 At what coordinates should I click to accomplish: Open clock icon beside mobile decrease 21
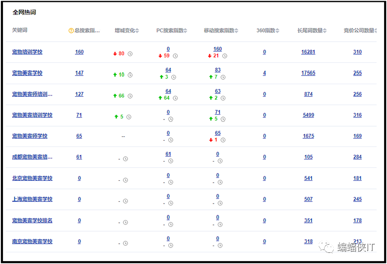point(224,56)
